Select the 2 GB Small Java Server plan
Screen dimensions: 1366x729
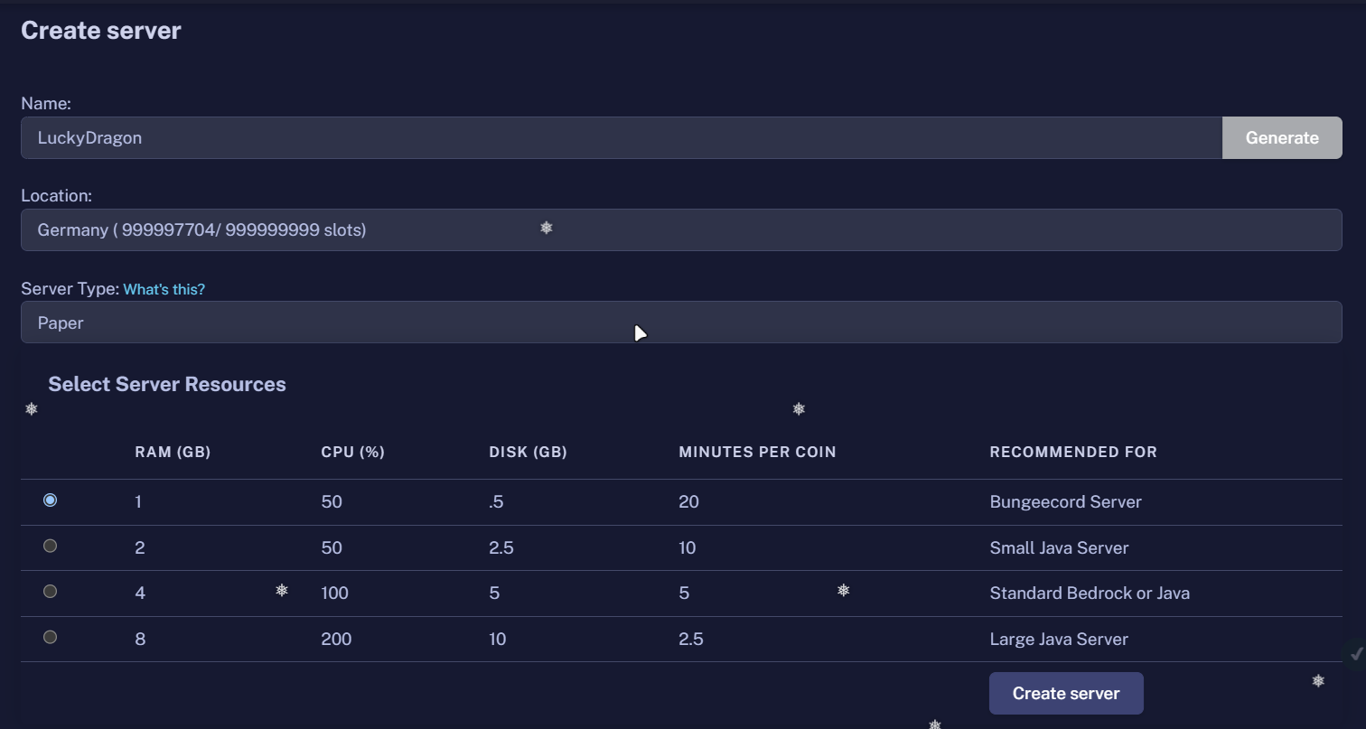point(51,546)
